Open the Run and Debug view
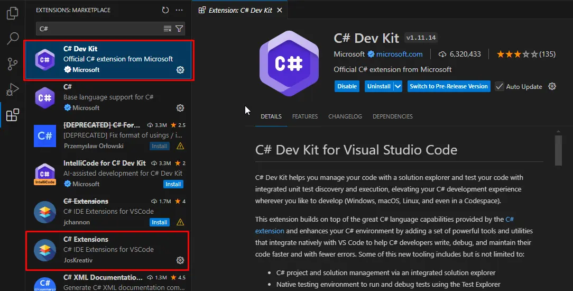573x291 pixels. (x=13, y=89)
